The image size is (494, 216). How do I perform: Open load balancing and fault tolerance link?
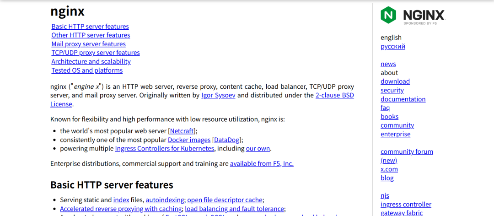234,208
